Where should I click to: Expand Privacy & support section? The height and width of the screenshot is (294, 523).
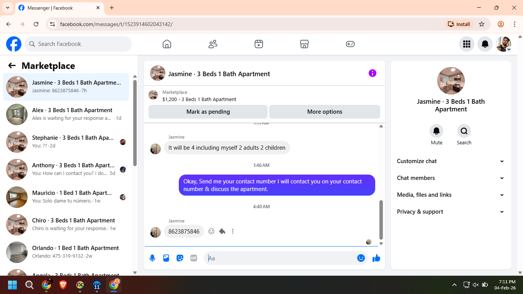pyautogui.click(x=451, y=212)
